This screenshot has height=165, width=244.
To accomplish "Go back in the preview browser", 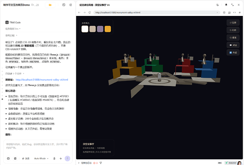I will [79, 12].
